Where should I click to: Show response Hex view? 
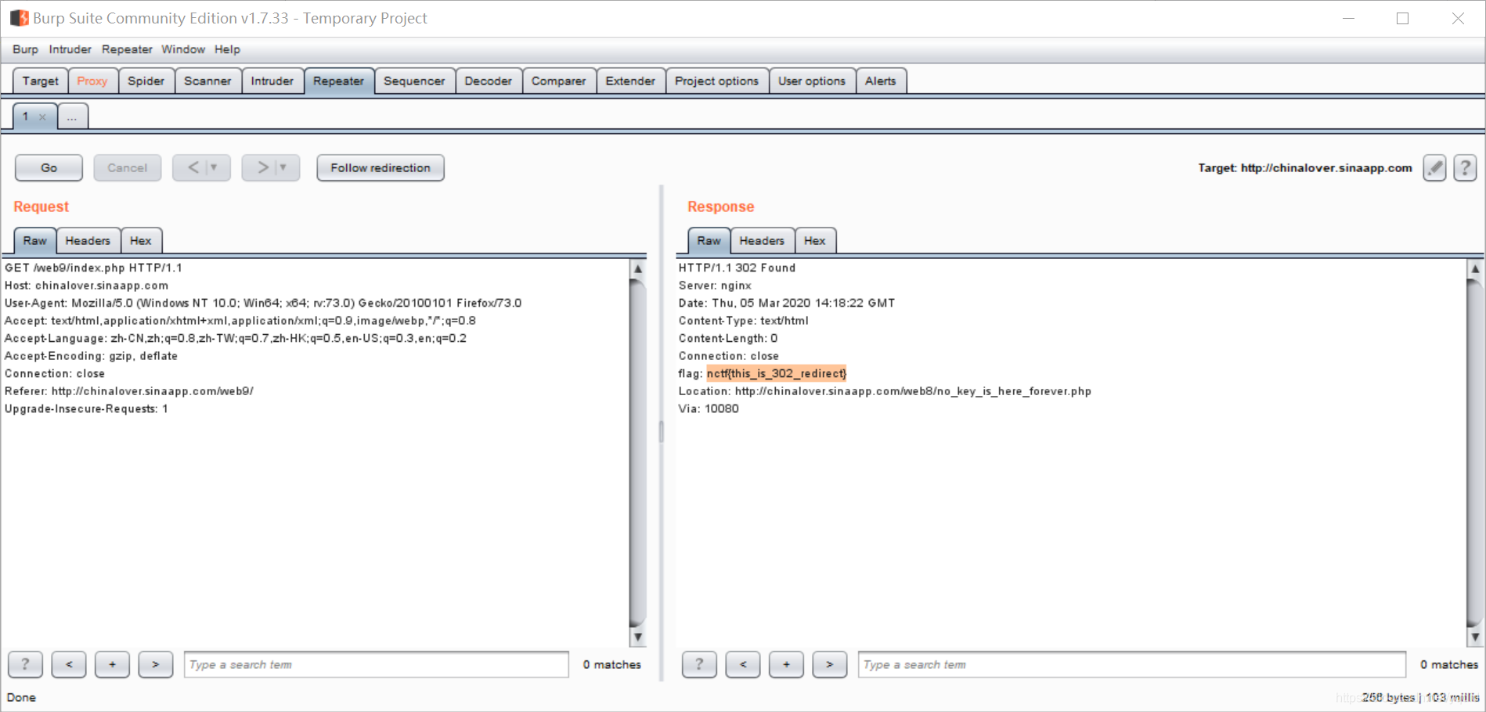pyautogui.click(x=815, y=240)
